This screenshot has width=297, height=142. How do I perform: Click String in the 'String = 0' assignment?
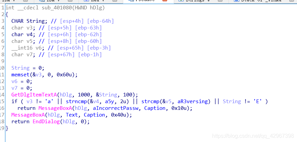pos(20,68)
